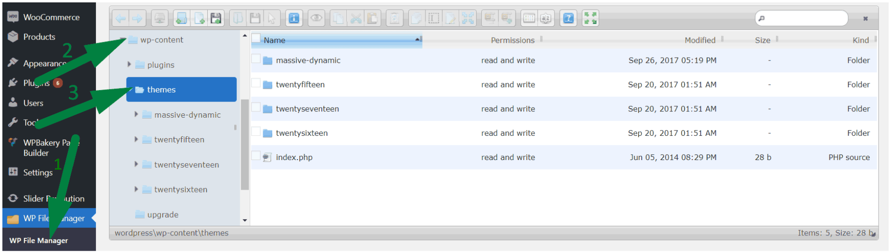Click the tree scrollbar up arrow

(x=245, y=36)
